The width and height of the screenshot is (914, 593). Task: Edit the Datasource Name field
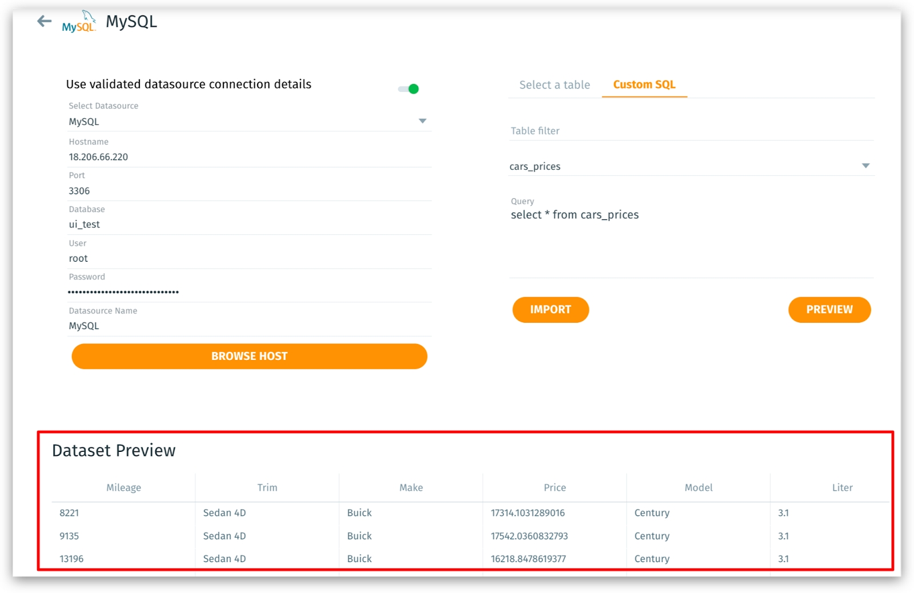pyautogui.click(x=248, y=326)
